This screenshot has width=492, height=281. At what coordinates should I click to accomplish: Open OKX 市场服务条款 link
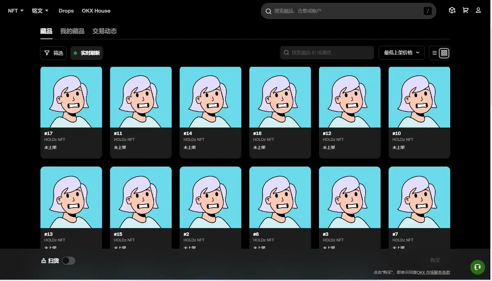click(x=433, y=272)
